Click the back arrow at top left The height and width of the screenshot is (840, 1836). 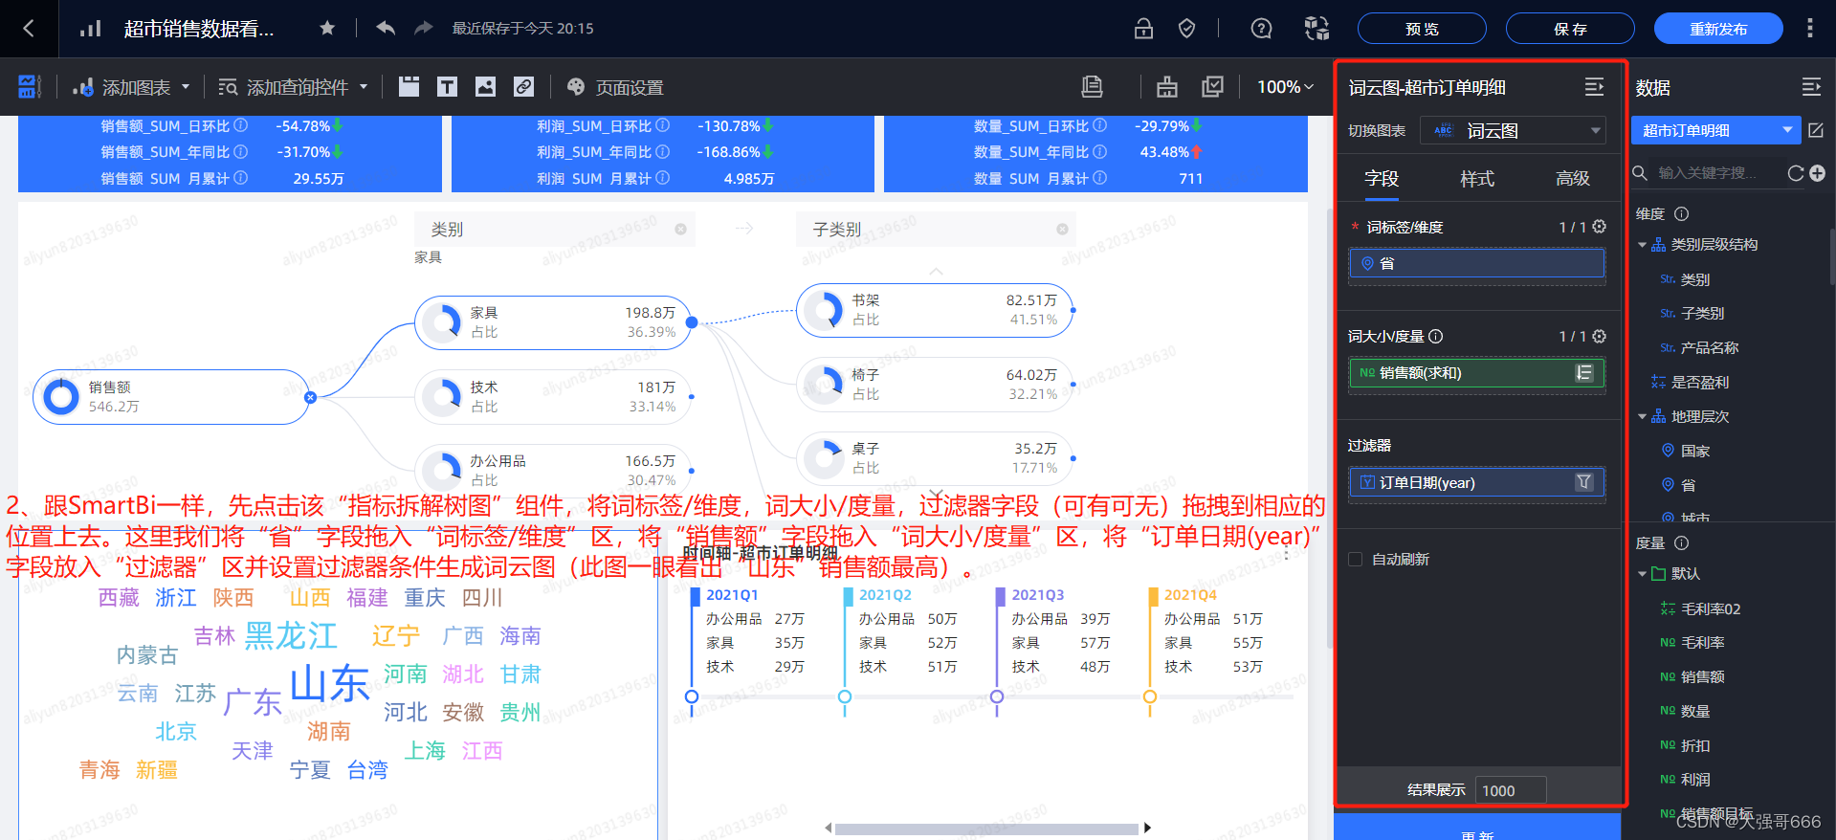point(29,29)
